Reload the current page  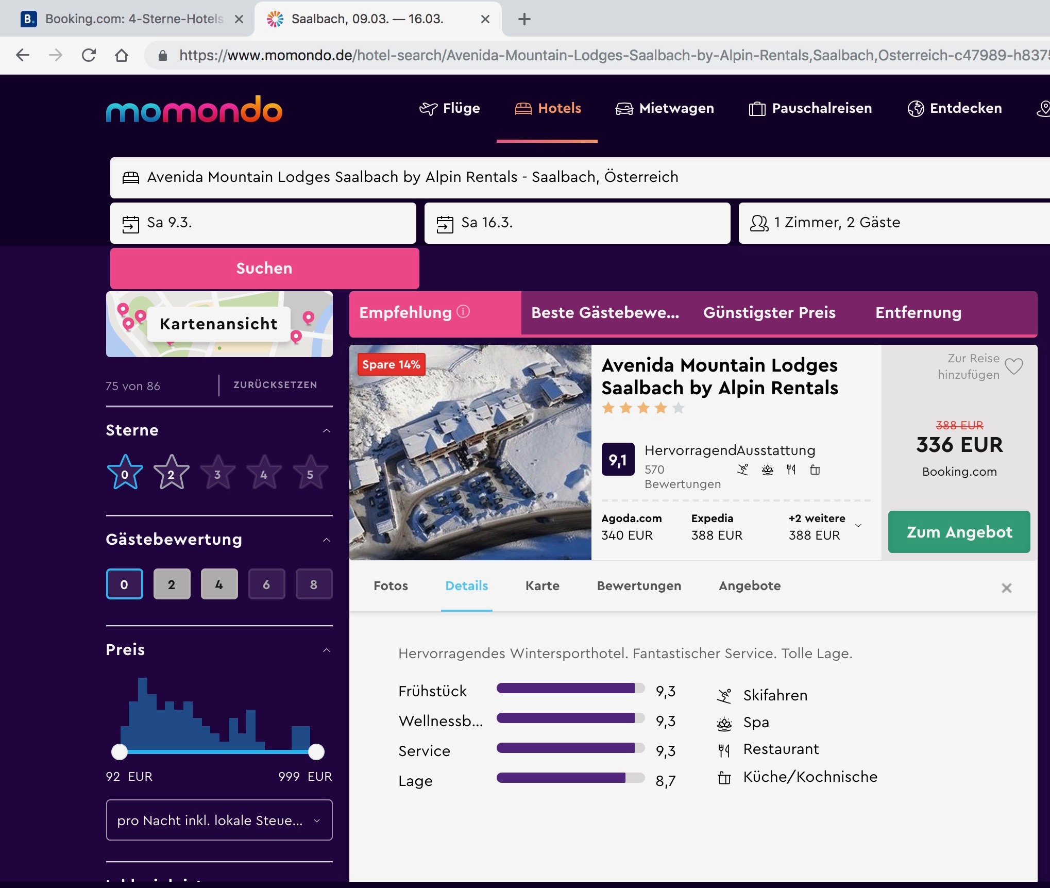pos(89,55)
